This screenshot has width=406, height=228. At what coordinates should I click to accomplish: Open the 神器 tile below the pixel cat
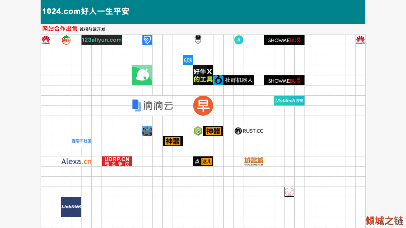click(173, 141)
